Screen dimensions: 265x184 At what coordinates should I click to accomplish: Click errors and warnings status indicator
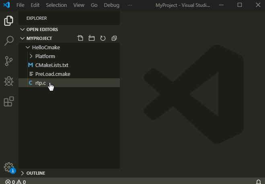(16, 182)
